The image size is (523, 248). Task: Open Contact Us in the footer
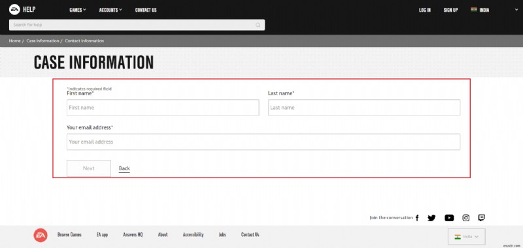250,235
